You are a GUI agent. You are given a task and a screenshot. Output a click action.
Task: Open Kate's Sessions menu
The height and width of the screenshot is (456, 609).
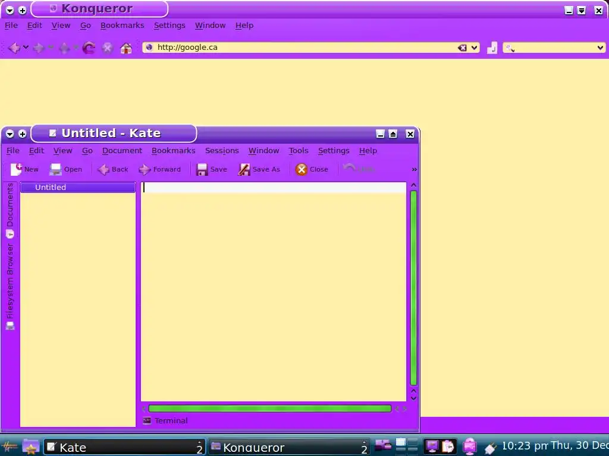pos(222,150)
